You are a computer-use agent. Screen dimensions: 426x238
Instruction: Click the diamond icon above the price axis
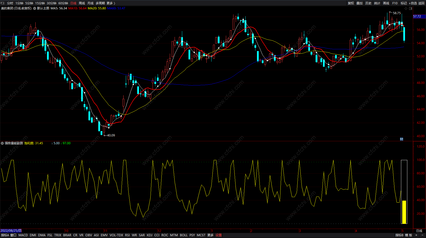click(406, 8)
